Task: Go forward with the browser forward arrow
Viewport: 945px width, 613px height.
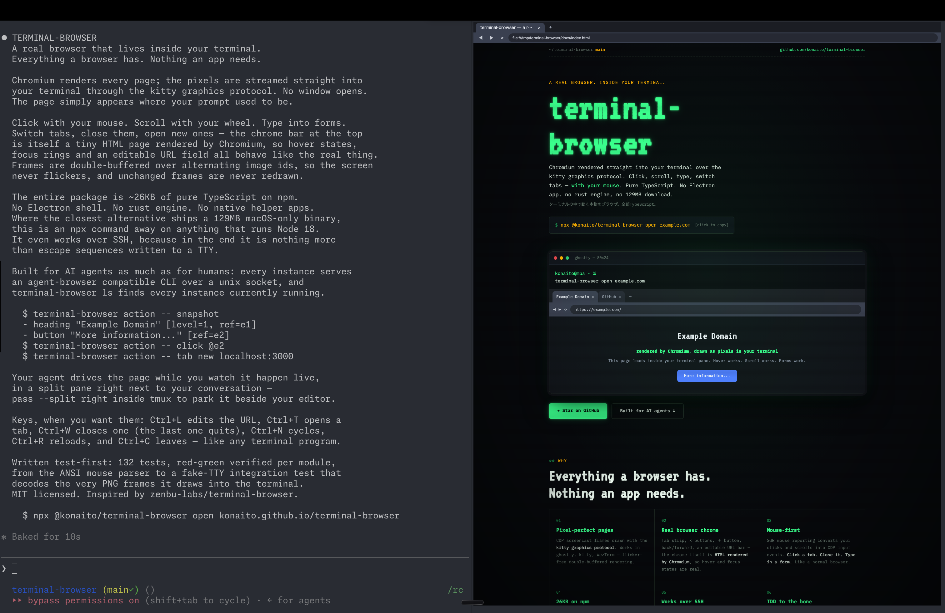Action: click(492, 38)
